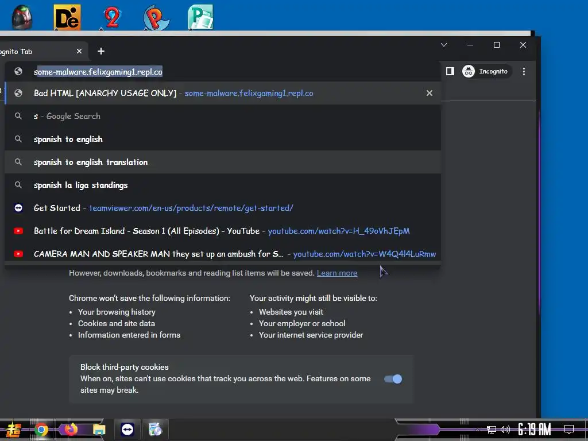
Task: Open the De desktop application icon
Action: (x=67, y=17)
